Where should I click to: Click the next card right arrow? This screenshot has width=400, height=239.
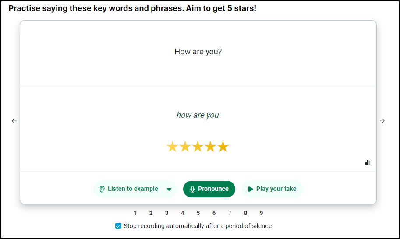pyautogui.click(x=382, y=121)
